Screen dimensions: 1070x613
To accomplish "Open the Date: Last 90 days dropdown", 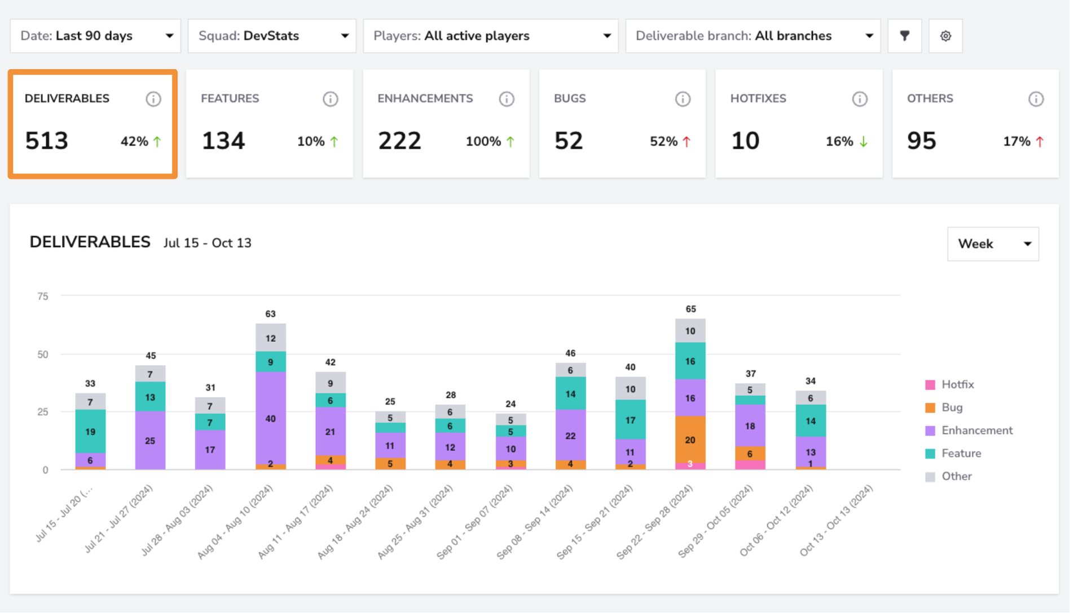I will coord(95,36).
